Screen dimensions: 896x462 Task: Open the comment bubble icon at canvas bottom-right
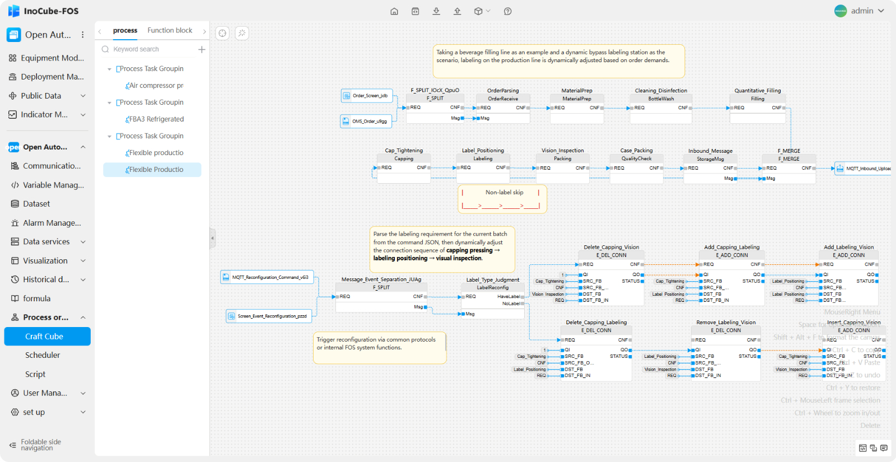[x=884, y=448]
